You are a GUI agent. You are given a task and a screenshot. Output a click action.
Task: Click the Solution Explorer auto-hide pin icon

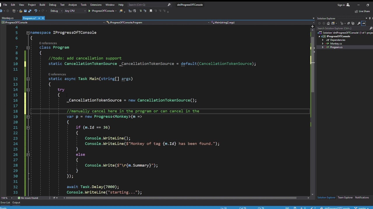[370, 18]
